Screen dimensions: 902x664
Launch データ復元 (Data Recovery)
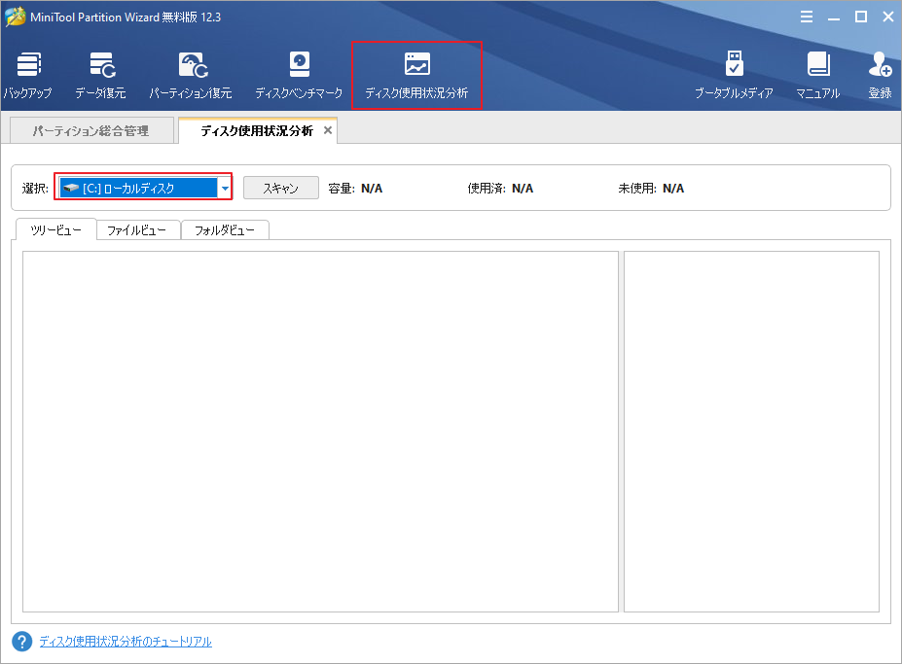[101, 75]
